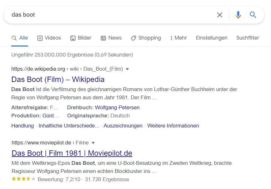Switch to the Bilder tab

coord(81,38)
